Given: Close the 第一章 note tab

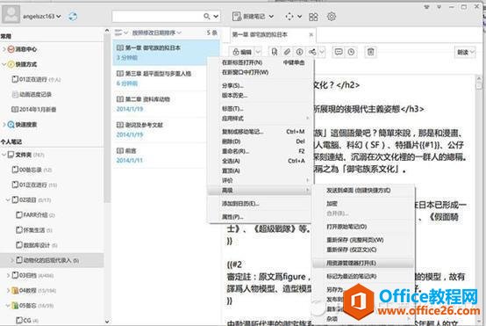Looking at the screenshot, I should 311,34.
